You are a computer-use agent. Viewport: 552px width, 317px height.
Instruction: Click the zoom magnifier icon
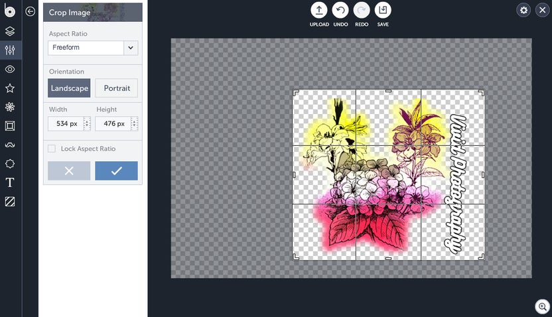[543, 306]
